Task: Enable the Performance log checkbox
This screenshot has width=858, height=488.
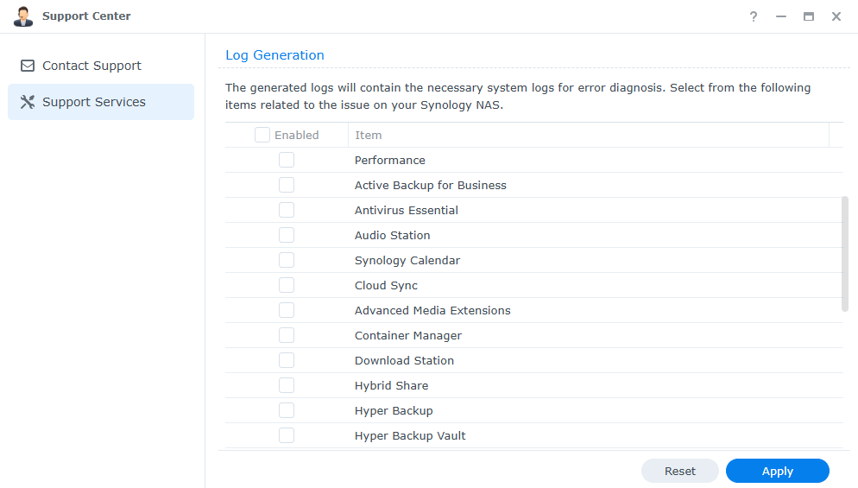Action: (x=287, y=160)
